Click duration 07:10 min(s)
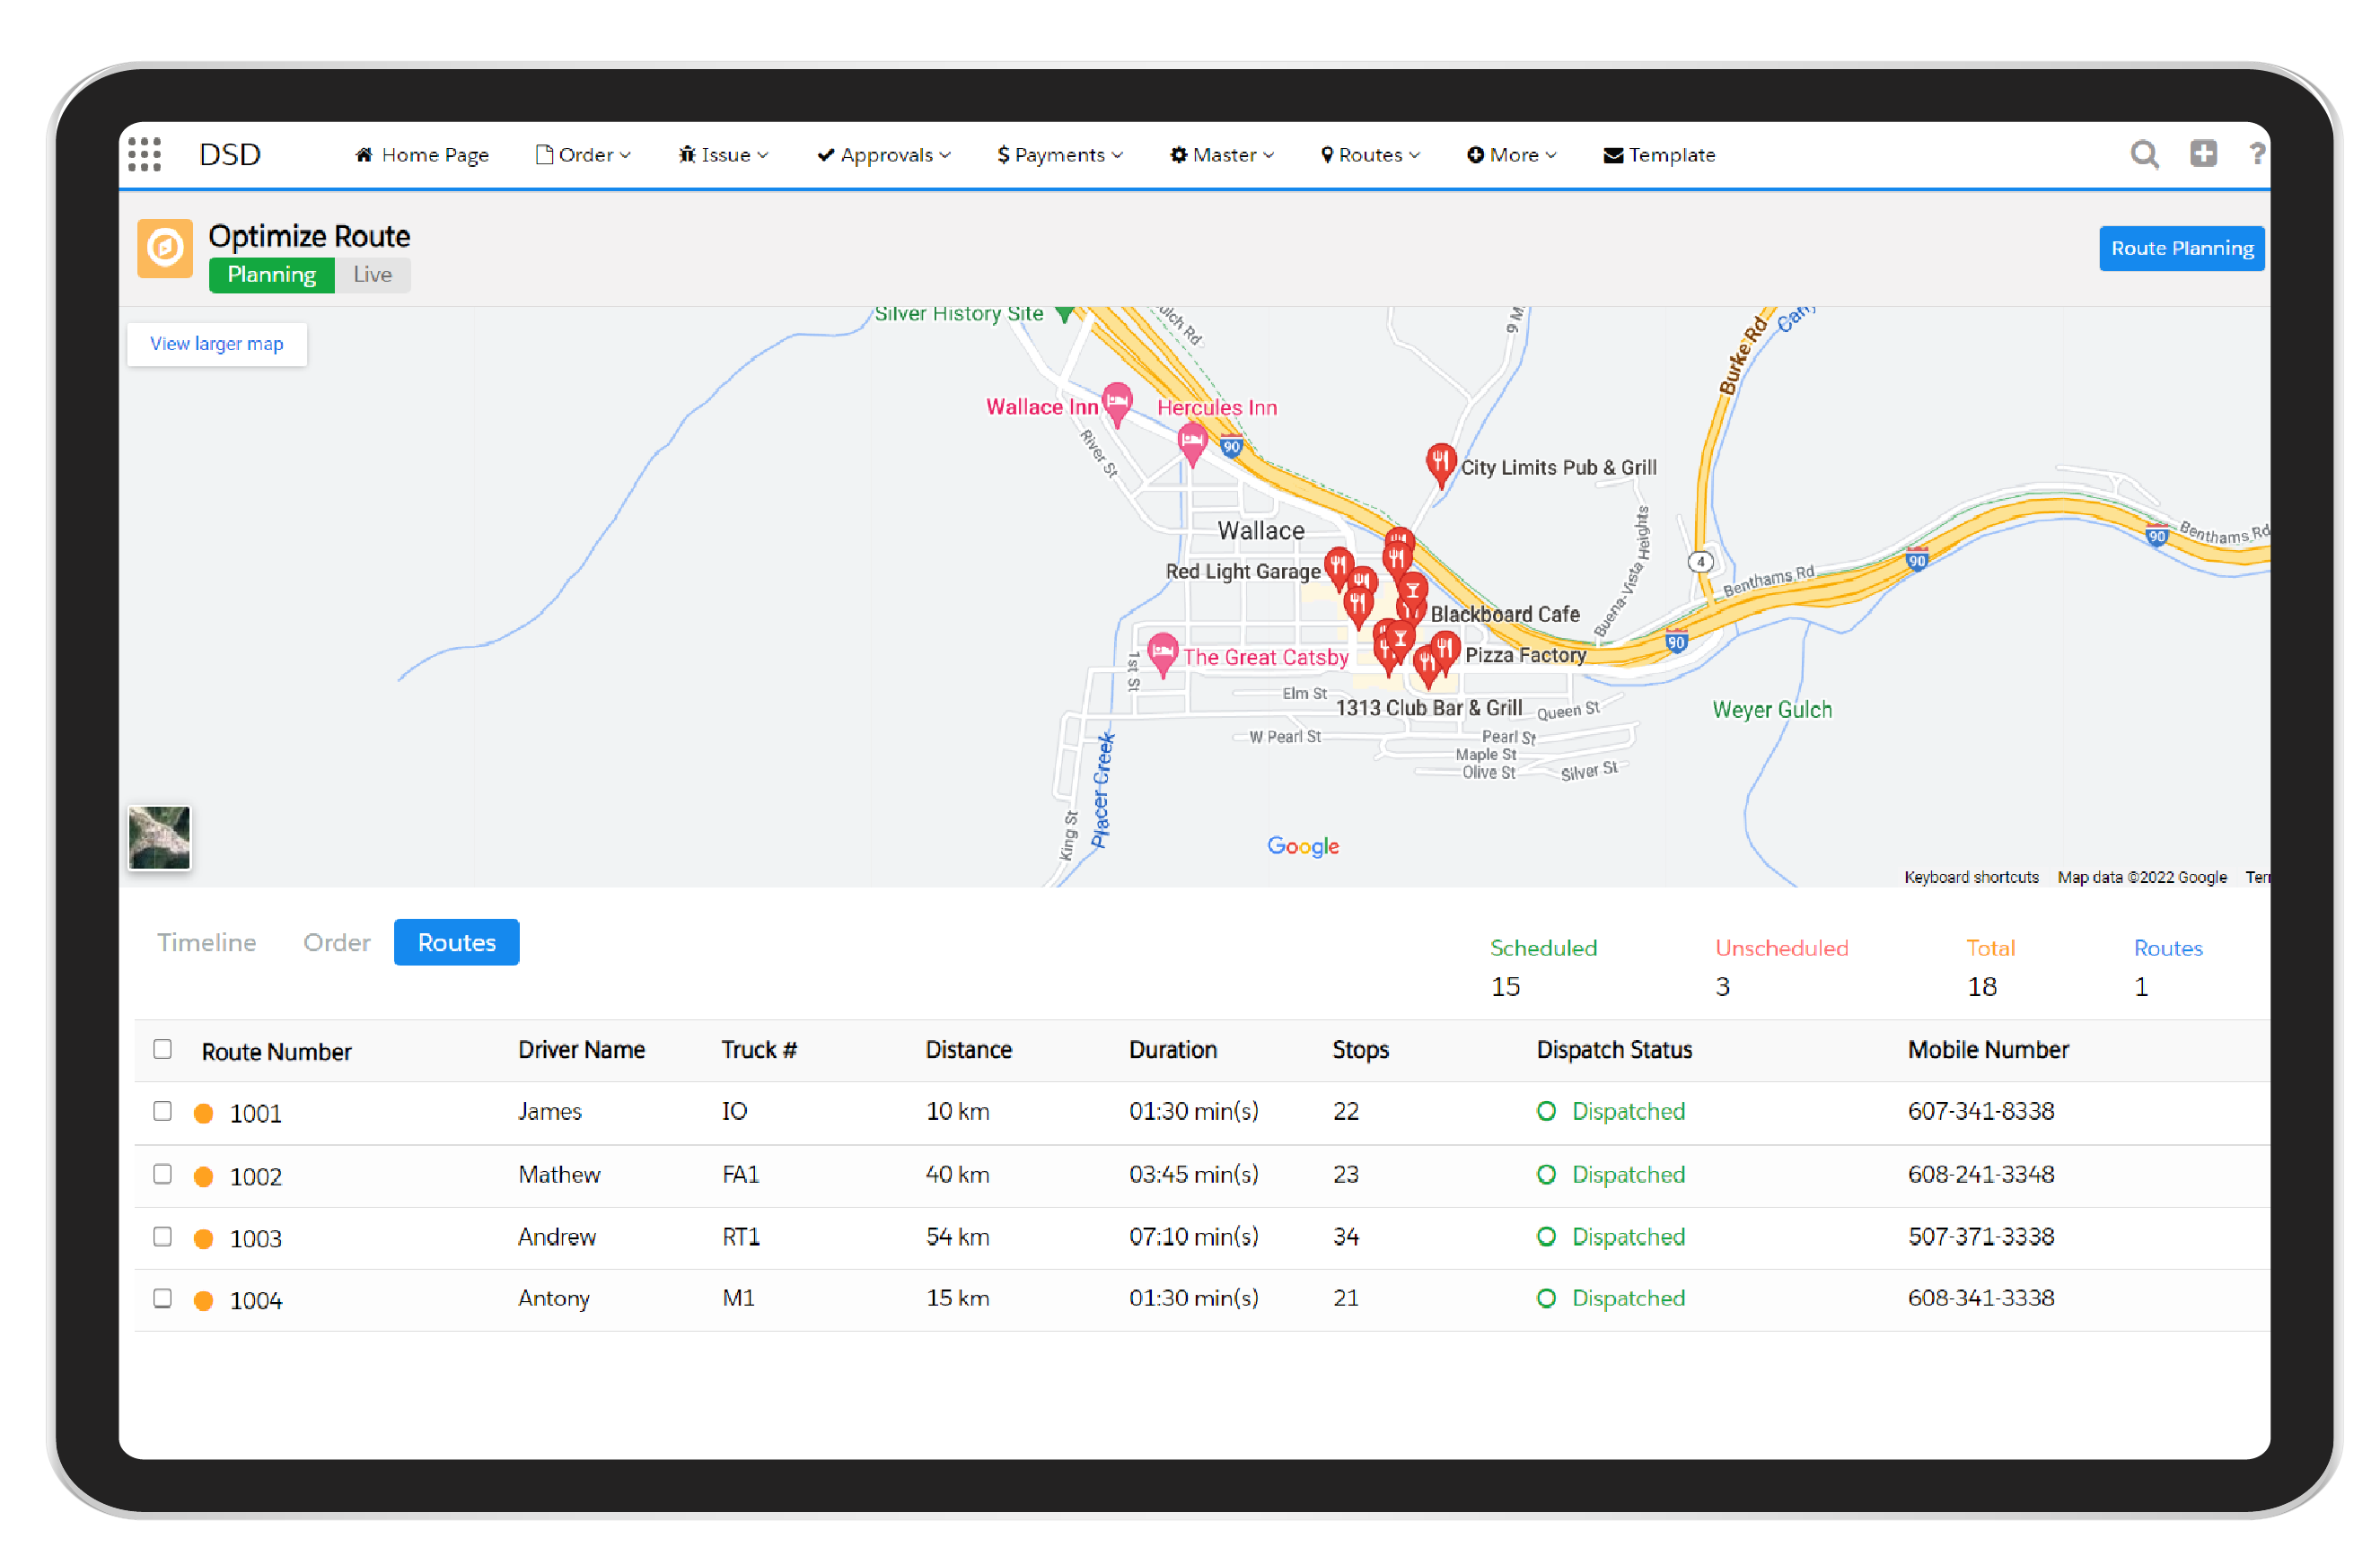2380x1556 pixels. 1194,1237
